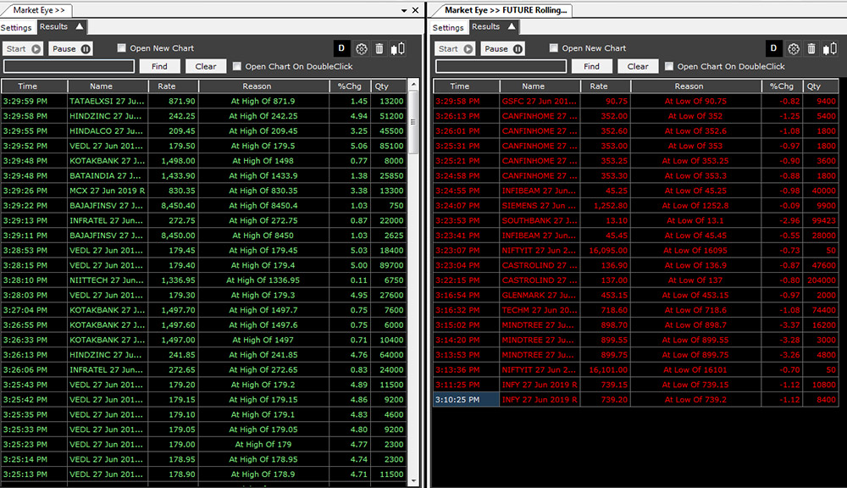Click the D icon in FUTURE Rolling panel
Screen dimensions: 847x488
[773, 48]
